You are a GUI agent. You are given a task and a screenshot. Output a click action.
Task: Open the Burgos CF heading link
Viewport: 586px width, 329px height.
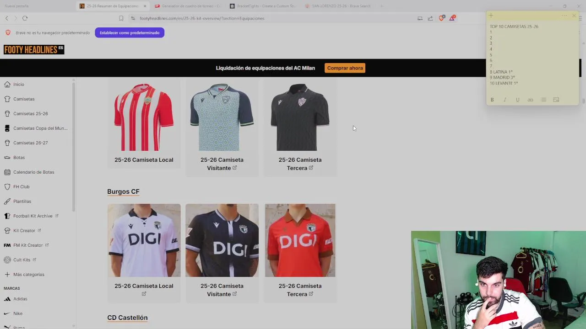pyautogui.click(x=123, y=191)
